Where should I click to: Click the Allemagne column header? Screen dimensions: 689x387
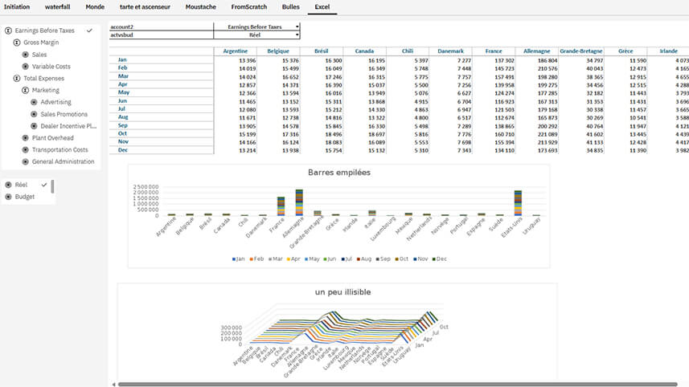click(x=536, y=51)
